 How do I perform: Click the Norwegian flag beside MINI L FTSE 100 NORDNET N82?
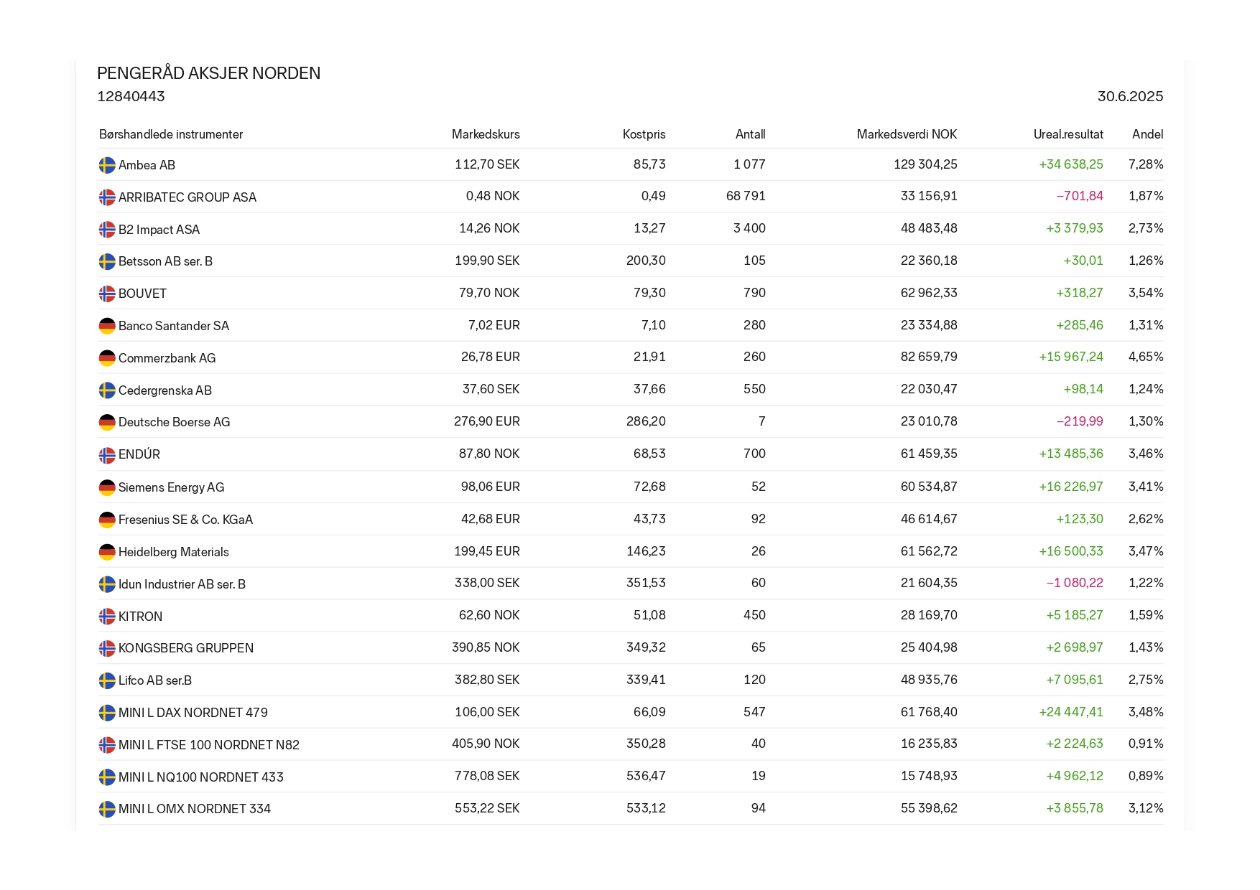[107, 745]
